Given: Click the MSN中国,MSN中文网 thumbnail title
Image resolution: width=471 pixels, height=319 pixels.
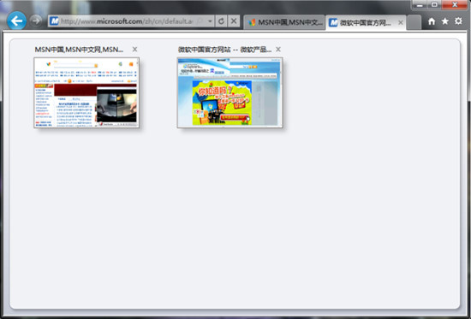Looking at the screenshot, I should (x=79, y=50).
